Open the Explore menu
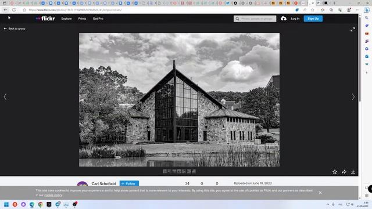This screenshot has height=209, width=372. (x=66, y=19)
